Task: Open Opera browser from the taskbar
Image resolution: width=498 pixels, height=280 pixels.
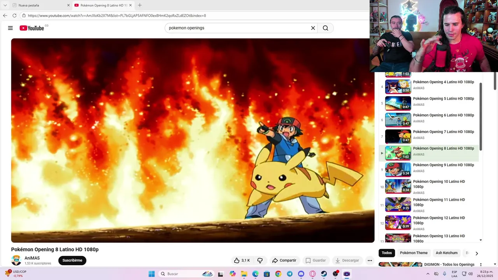Action: tap(312, 274)
